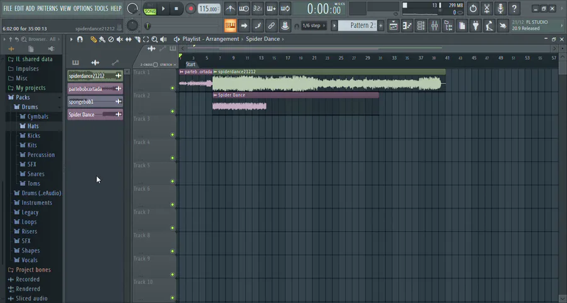Open the FILE menu

pyautogui.click(x=8, y=8)
